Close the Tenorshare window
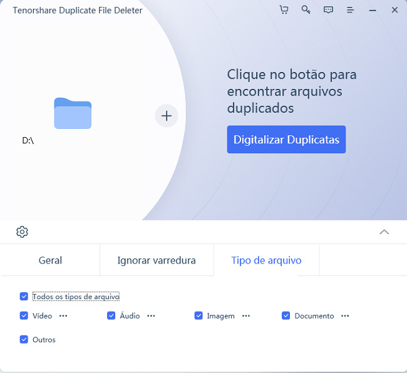407x373 pixels. 394,10
